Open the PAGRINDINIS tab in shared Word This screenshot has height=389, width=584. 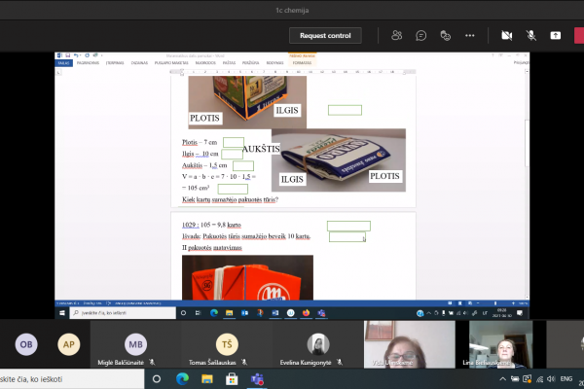point(88,63)
